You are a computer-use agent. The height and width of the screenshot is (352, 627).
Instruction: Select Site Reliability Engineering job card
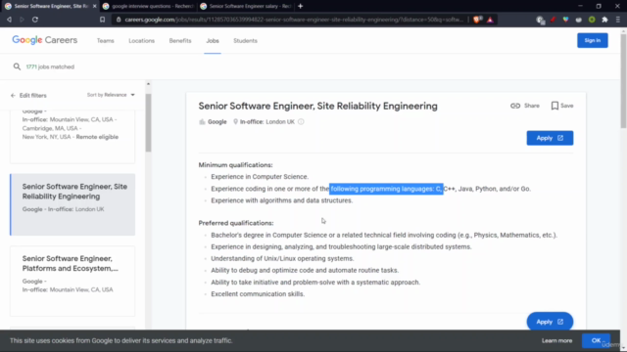pyautogui.click(x=72, y=204)
